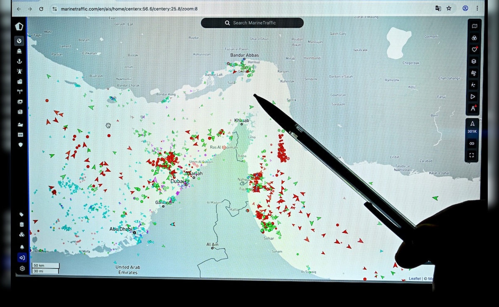Expand the map layers stack menu
499x307 pixels.
pyautogui.click(x=474, y=61)
